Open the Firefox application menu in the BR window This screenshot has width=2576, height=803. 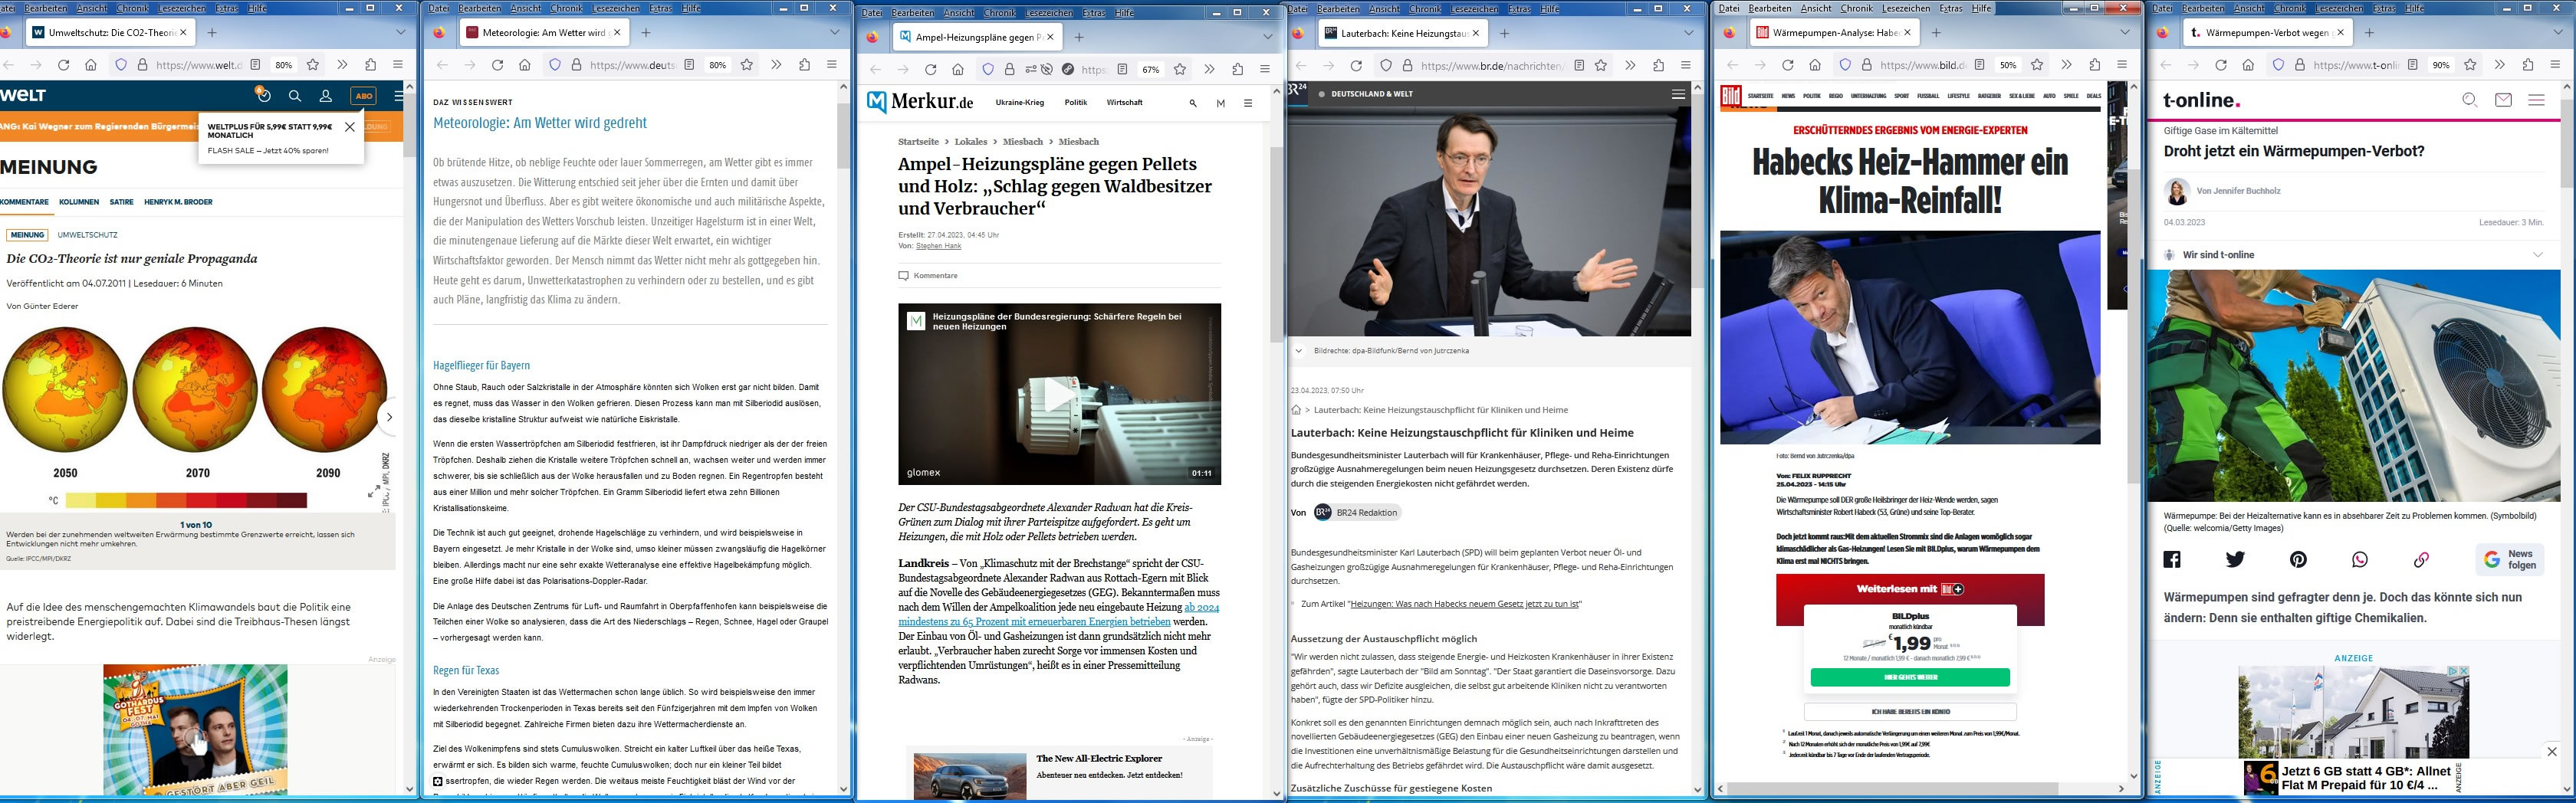(1685, 65)
